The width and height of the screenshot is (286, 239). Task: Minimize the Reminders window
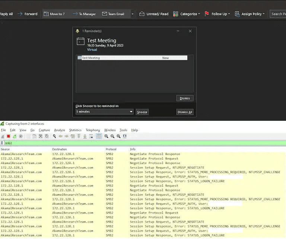(178, 31)
